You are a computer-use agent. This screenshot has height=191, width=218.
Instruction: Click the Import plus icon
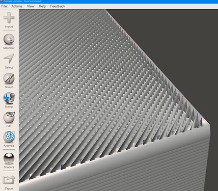click(9, 18)
